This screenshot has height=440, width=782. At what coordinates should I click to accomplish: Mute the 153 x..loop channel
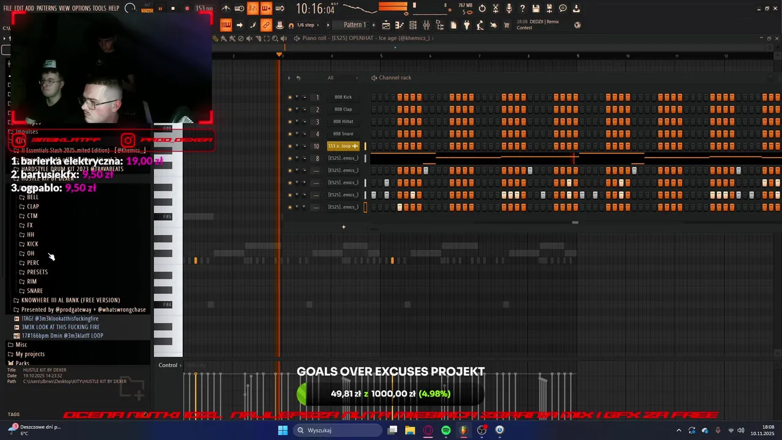[290, 146]
